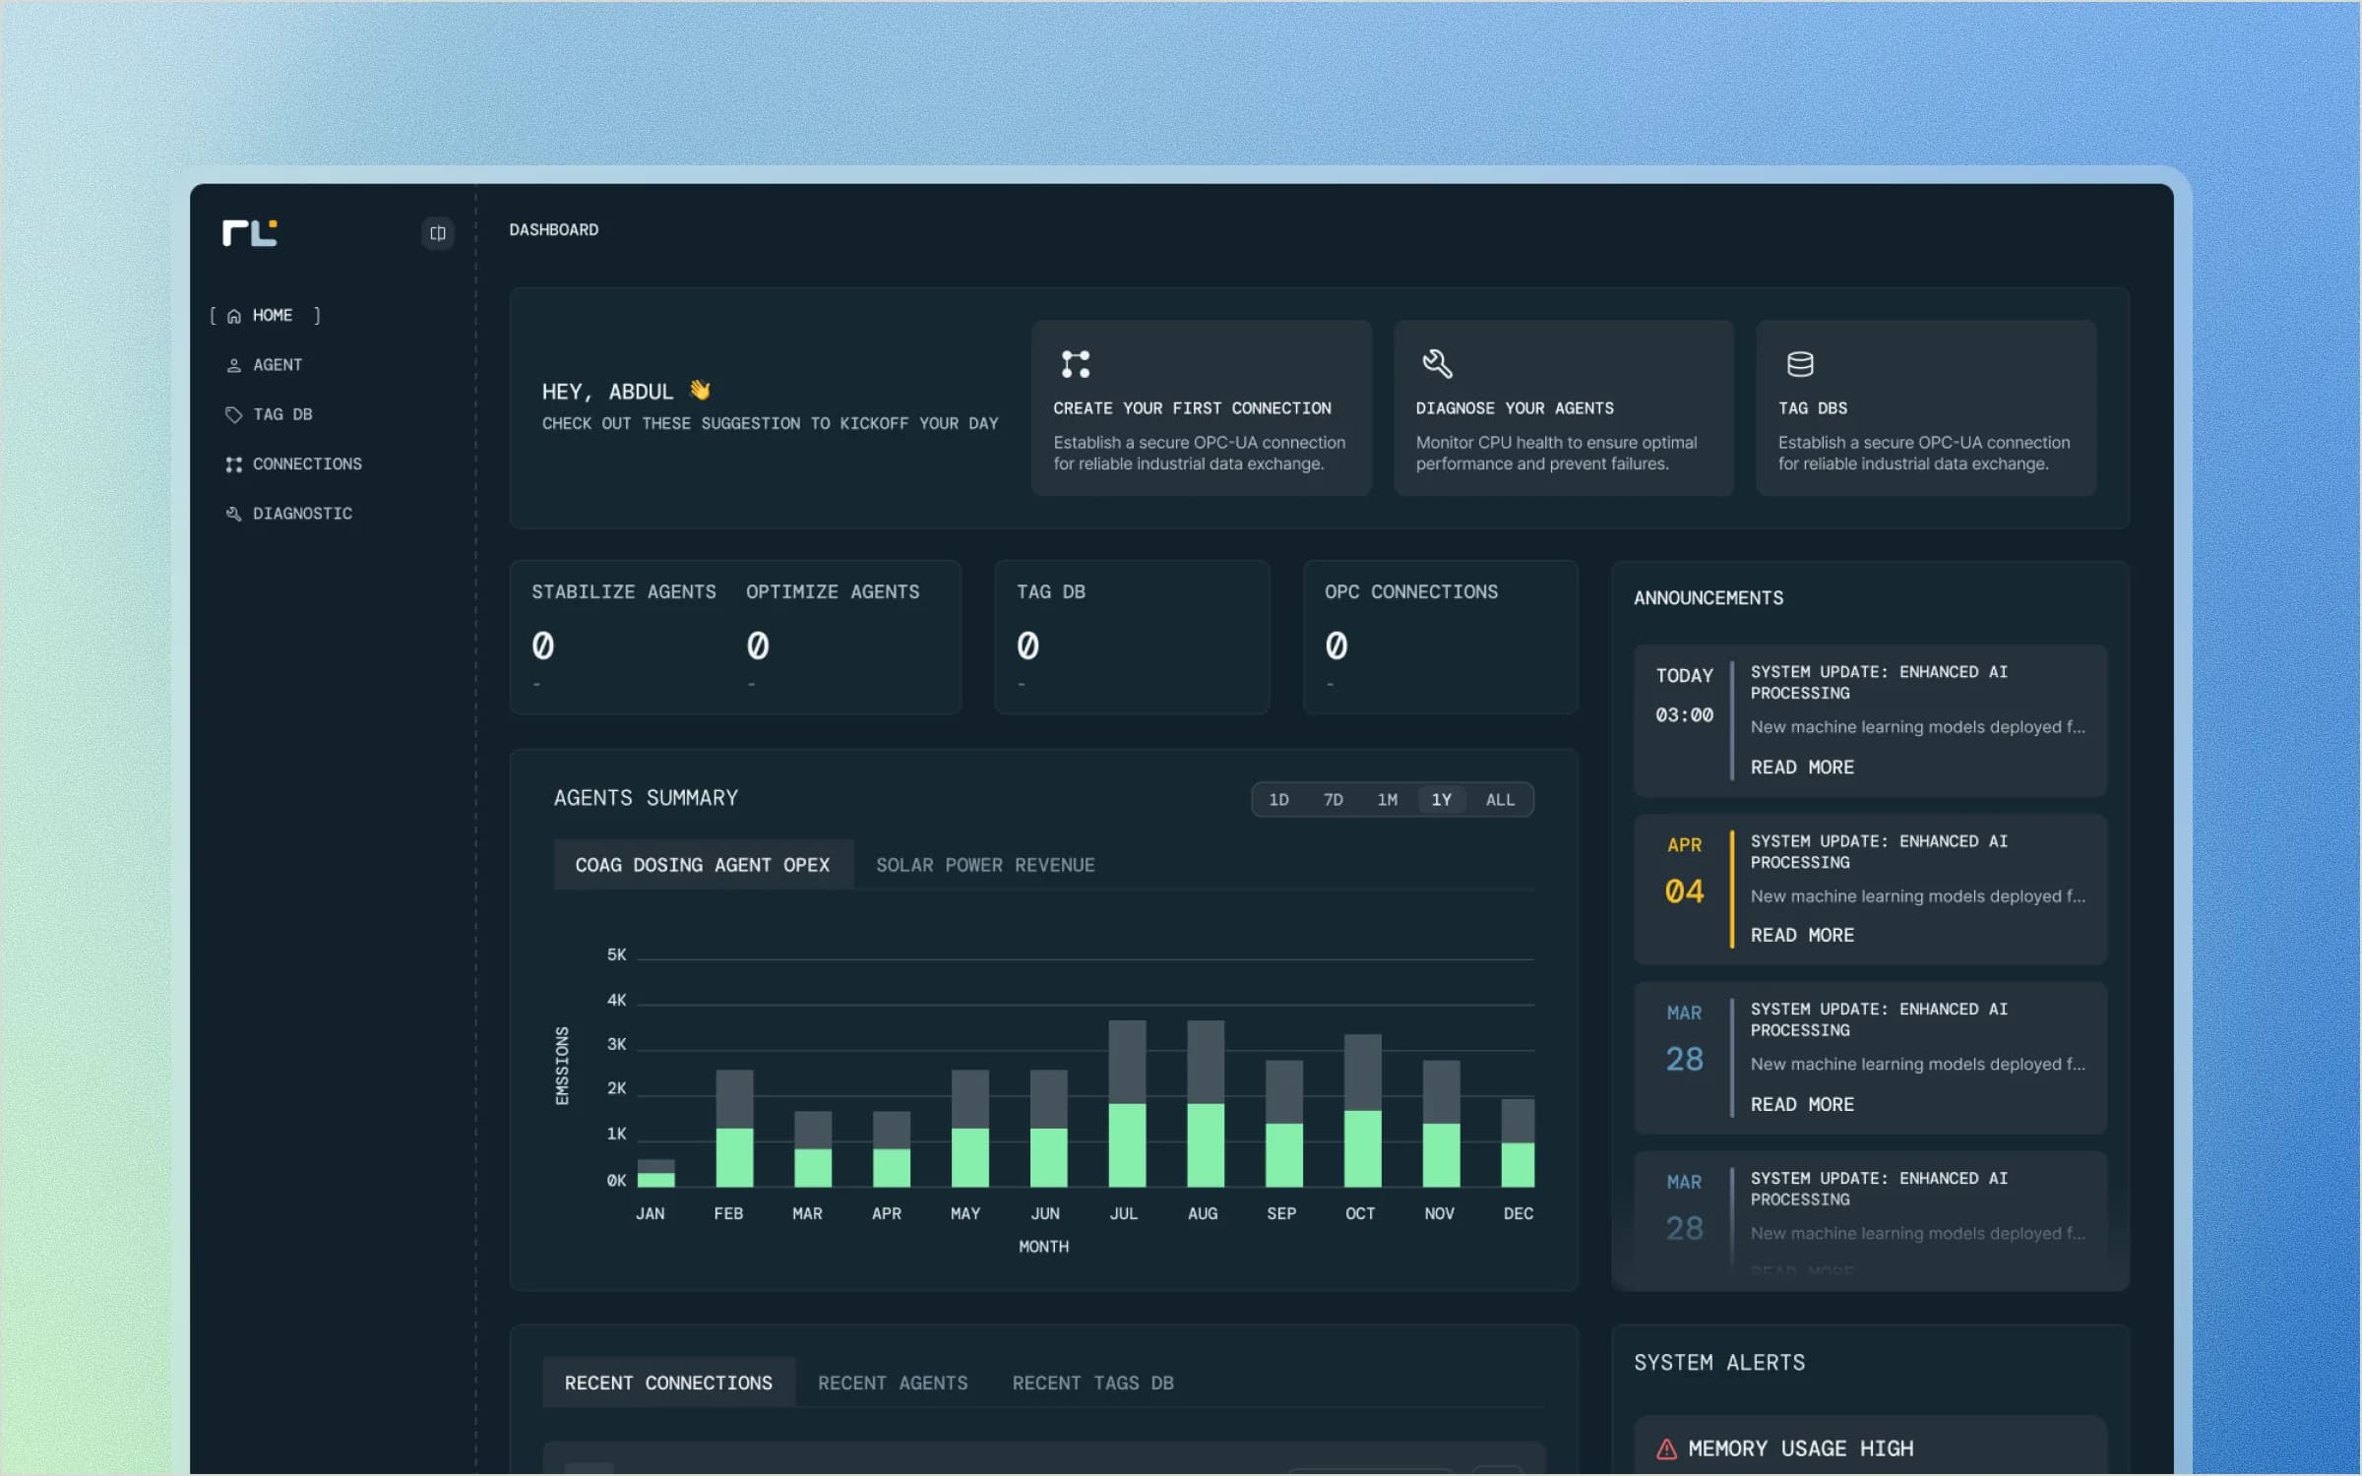This screenshot has height=1476, width=2362.
Task: Open the Recent Agents tab
Action: 893,1383
